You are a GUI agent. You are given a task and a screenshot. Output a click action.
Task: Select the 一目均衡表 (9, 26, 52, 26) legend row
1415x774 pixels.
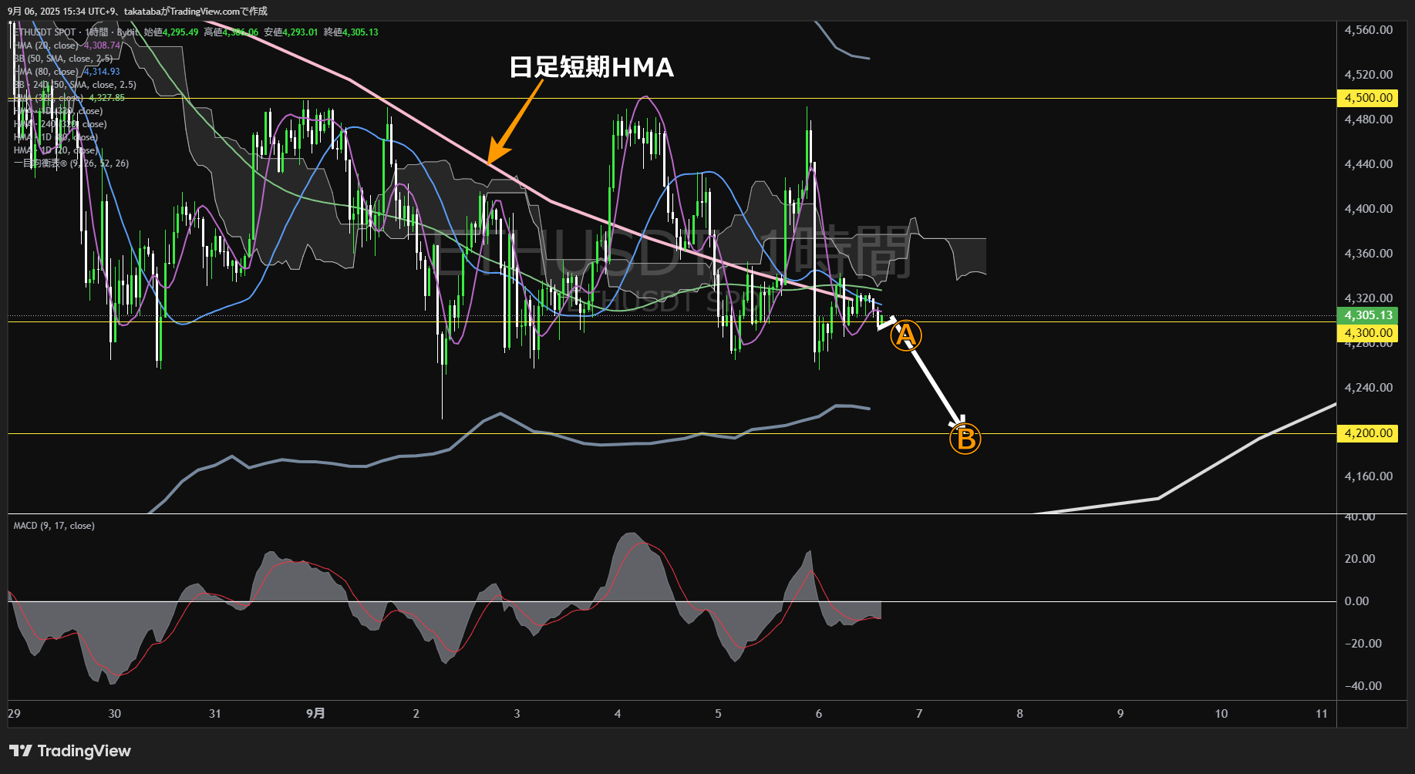point(71,163)
